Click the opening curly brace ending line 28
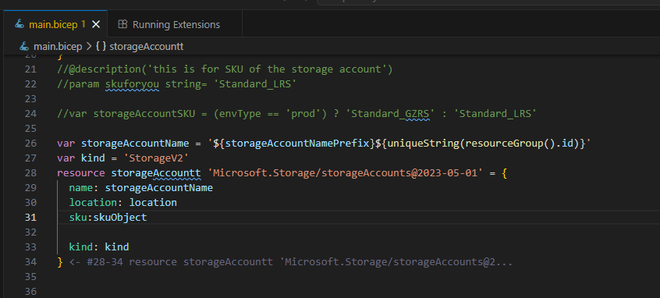 [x=504, y=172]
